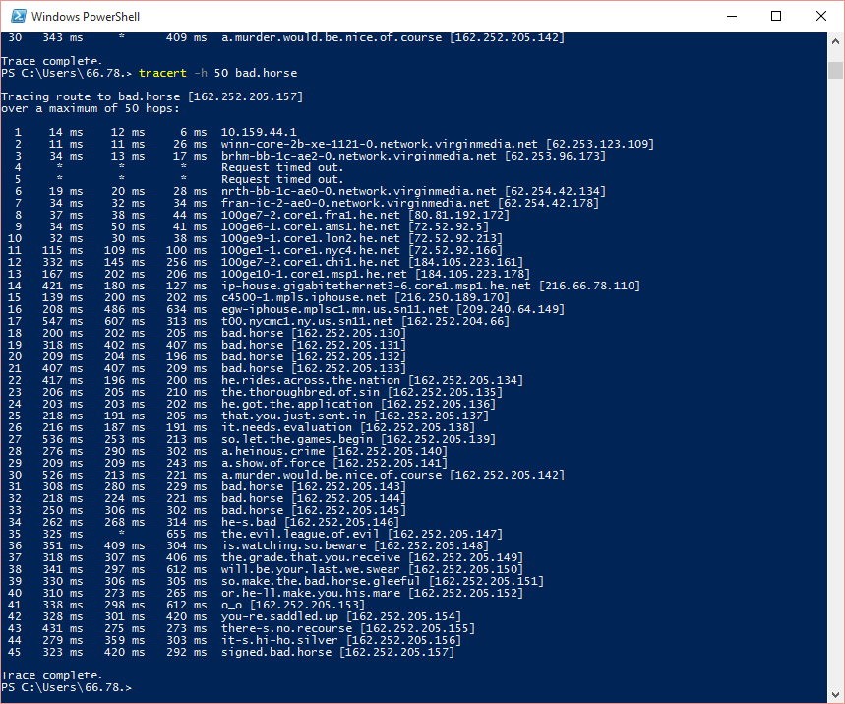Click c4500-1.mpls.iphouse.net hostname

(x=303, y=298)
